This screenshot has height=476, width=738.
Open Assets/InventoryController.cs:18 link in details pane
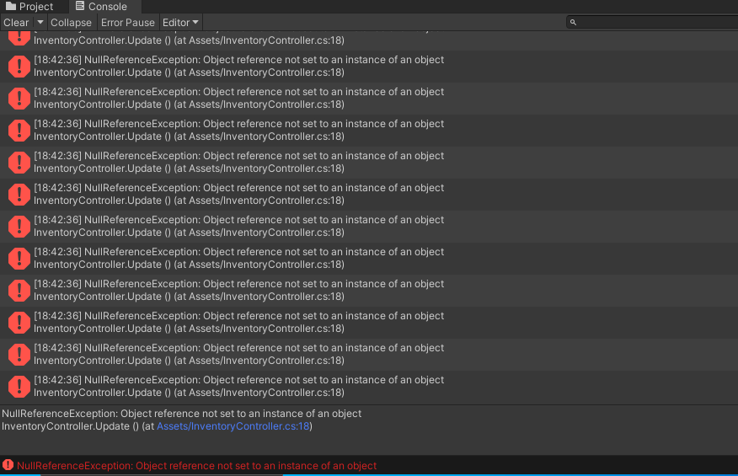point(233,426)
